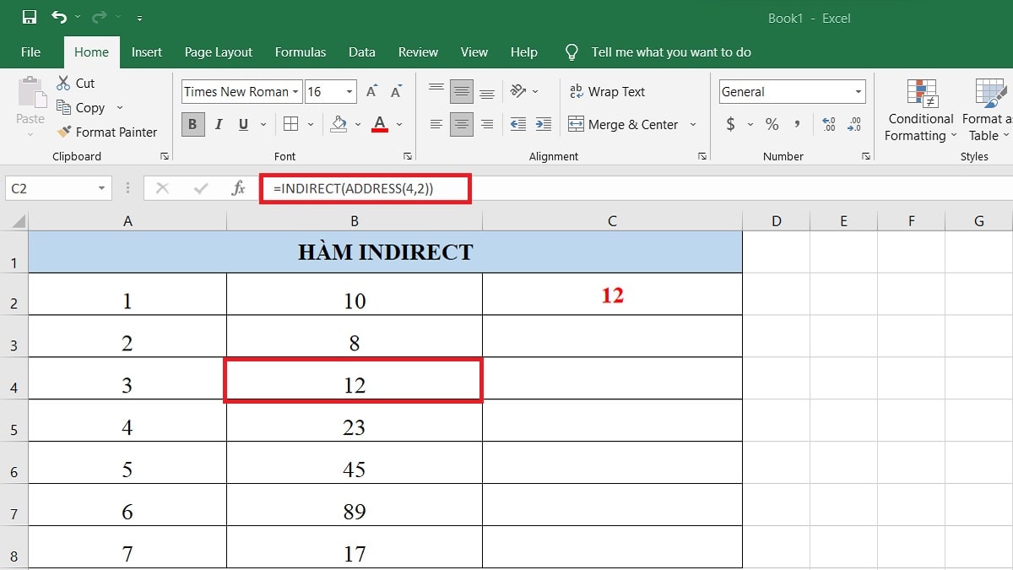1013x570 pixels.
Task: Apply italic formatting
Action: (218, 124)
